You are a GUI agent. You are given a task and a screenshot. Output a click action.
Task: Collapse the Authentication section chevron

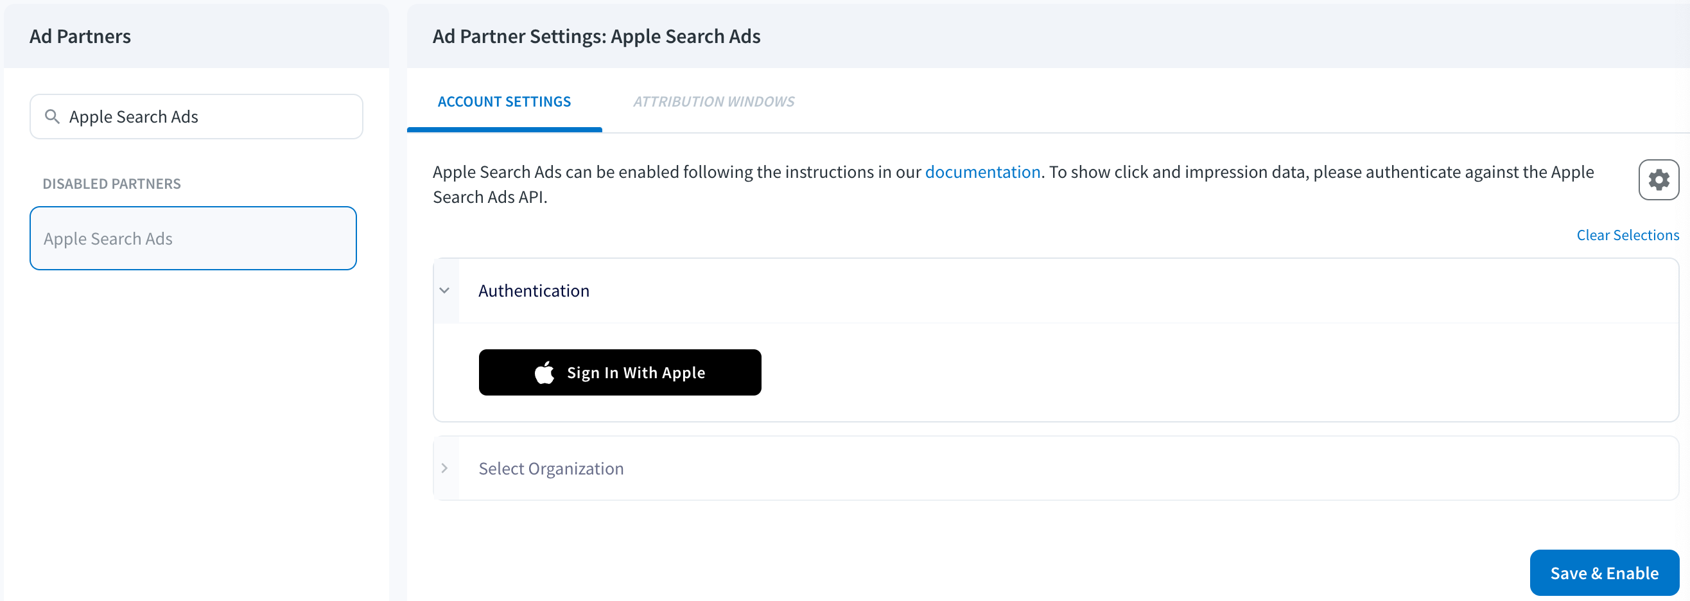pos(445,291)
